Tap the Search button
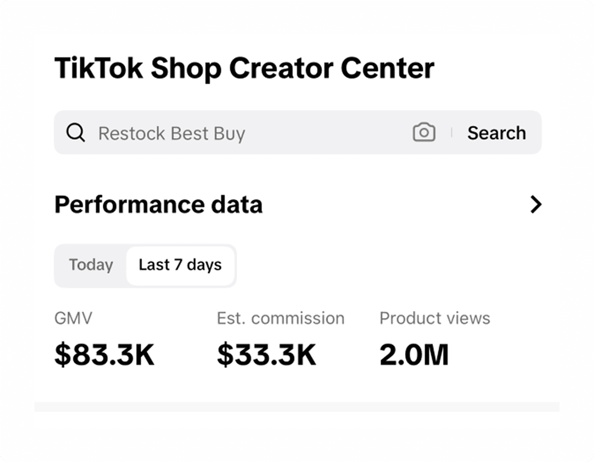Image resolution: width=594 pixels, height=462 pixels. 496,133
